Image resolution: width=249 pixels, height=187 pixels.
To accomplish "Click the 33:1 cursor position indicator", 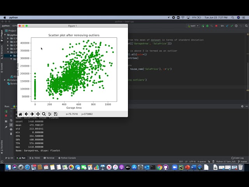I will [x=181, y=162].
